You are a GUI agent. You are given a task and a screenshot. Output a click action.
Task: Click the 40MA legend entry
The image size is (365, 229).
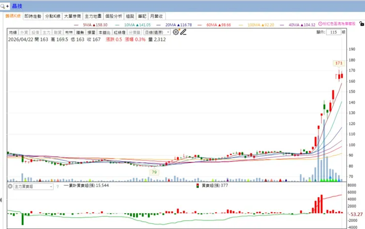[297, 25]
